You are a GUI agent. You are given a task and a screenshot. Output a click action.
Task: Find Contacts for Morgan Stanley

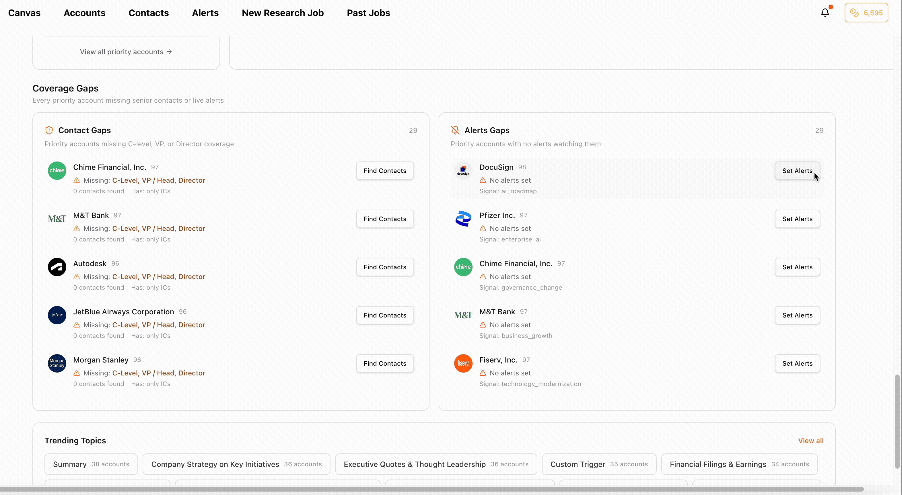385,363
